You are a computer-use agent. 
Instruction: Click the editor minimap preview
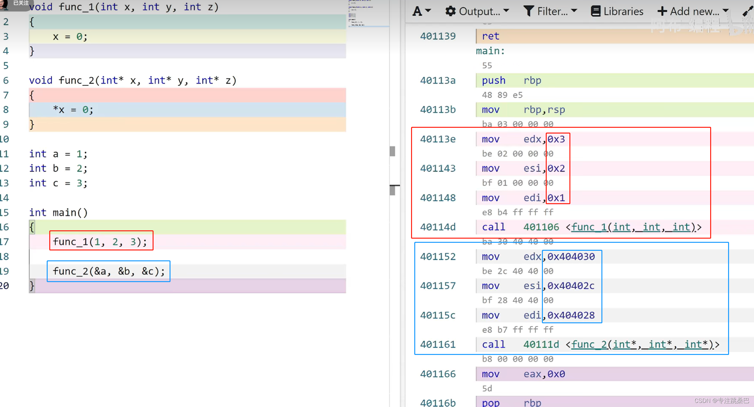361,13
